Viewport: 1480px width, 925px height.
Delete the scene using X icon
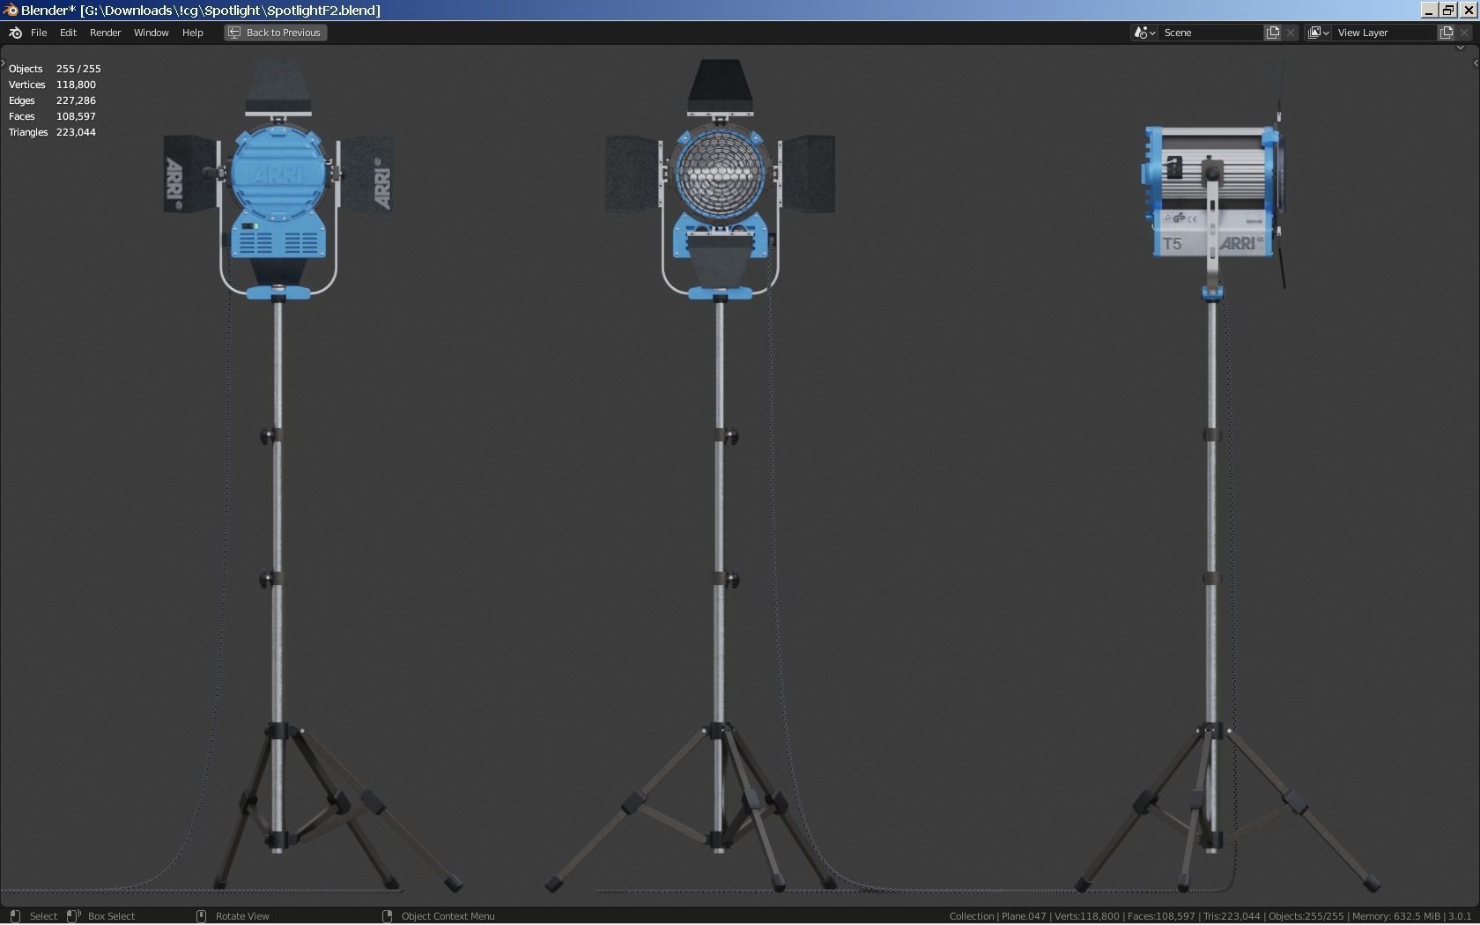pyautogui.click(x=1291, y=33)
